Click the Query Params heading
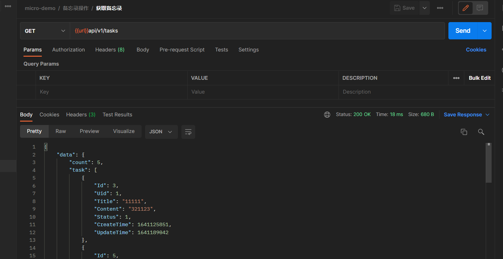Screen dimensions: 503x259 point(41,64)
